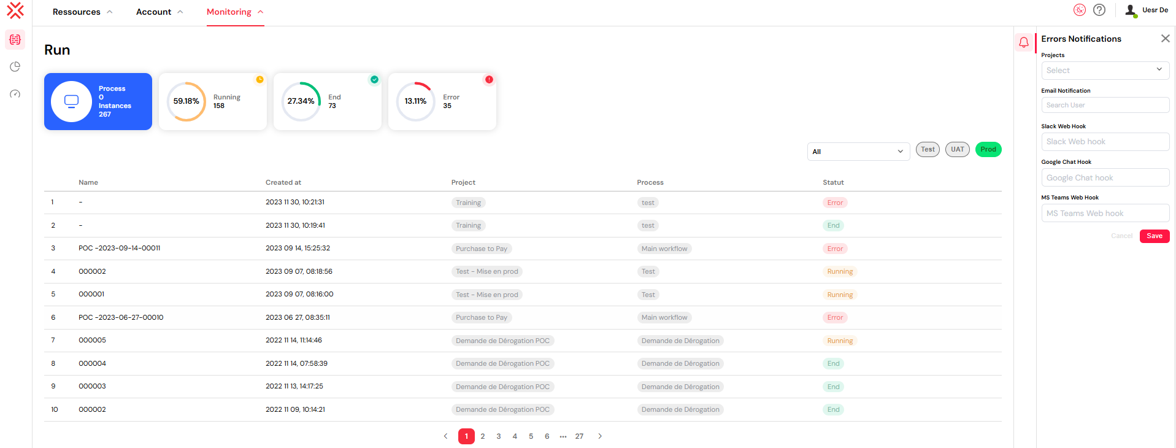Click End status badge in row 10
The width and height of the screenshot is (1176, 448).
tap(833, 409)
